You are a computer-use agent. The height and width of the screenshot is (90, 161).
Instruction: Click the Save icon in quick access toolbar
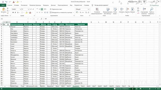tap(3, 2)
